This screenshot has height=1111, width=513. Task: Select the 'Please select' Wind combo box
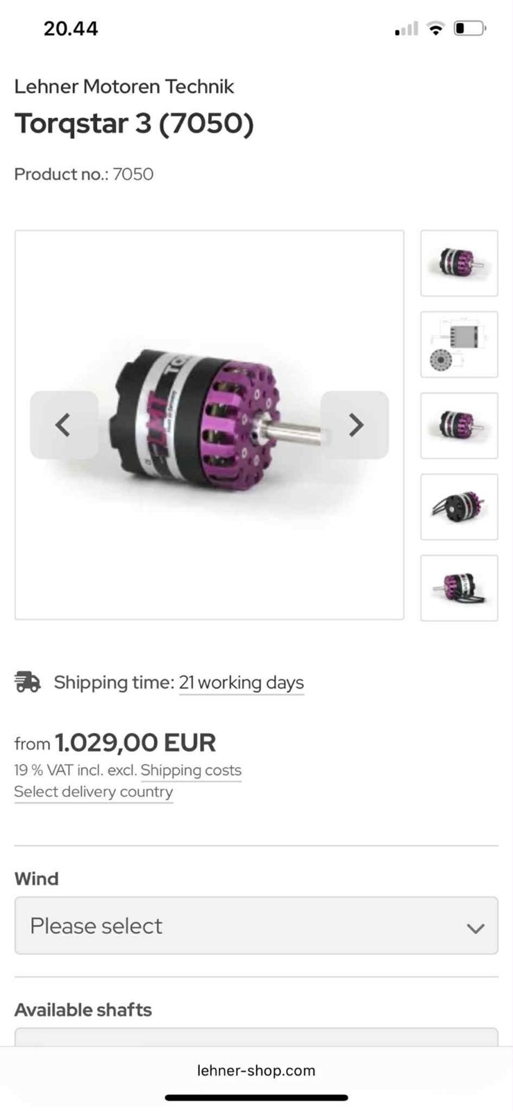(256, 926)
